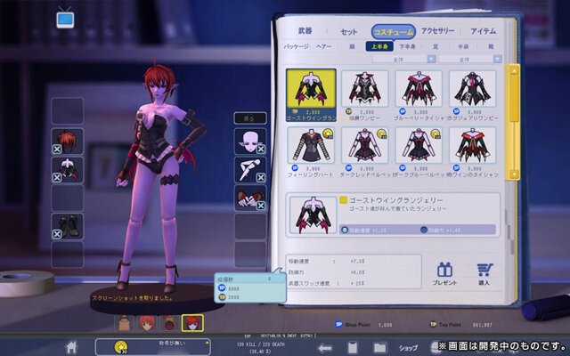Select the third dark character portrait

coord(169,322)
